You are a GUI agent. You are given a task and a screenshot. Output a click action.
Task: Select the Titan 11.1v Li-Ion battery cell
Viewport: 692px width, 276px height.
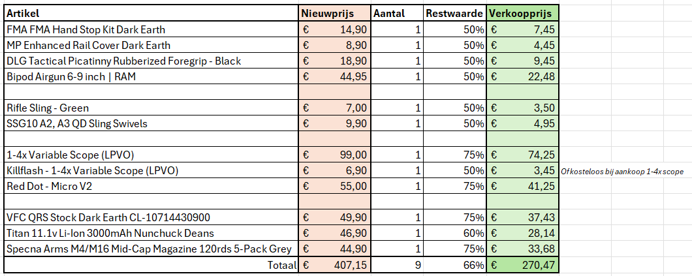click(150, 233)
